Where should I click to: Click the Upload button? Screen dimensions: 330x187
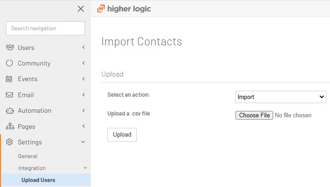[x=122, y=135]
